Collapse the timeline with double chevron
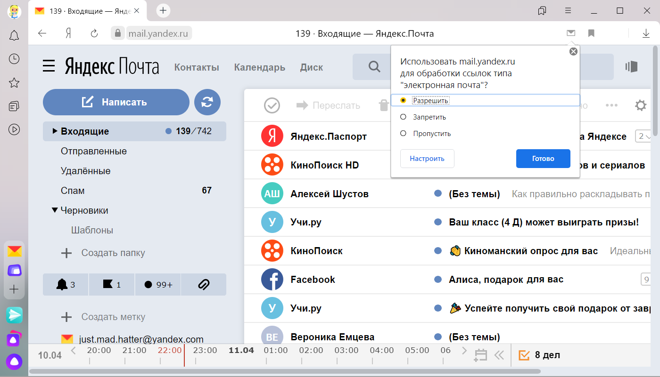 click(x=499, y=355)
